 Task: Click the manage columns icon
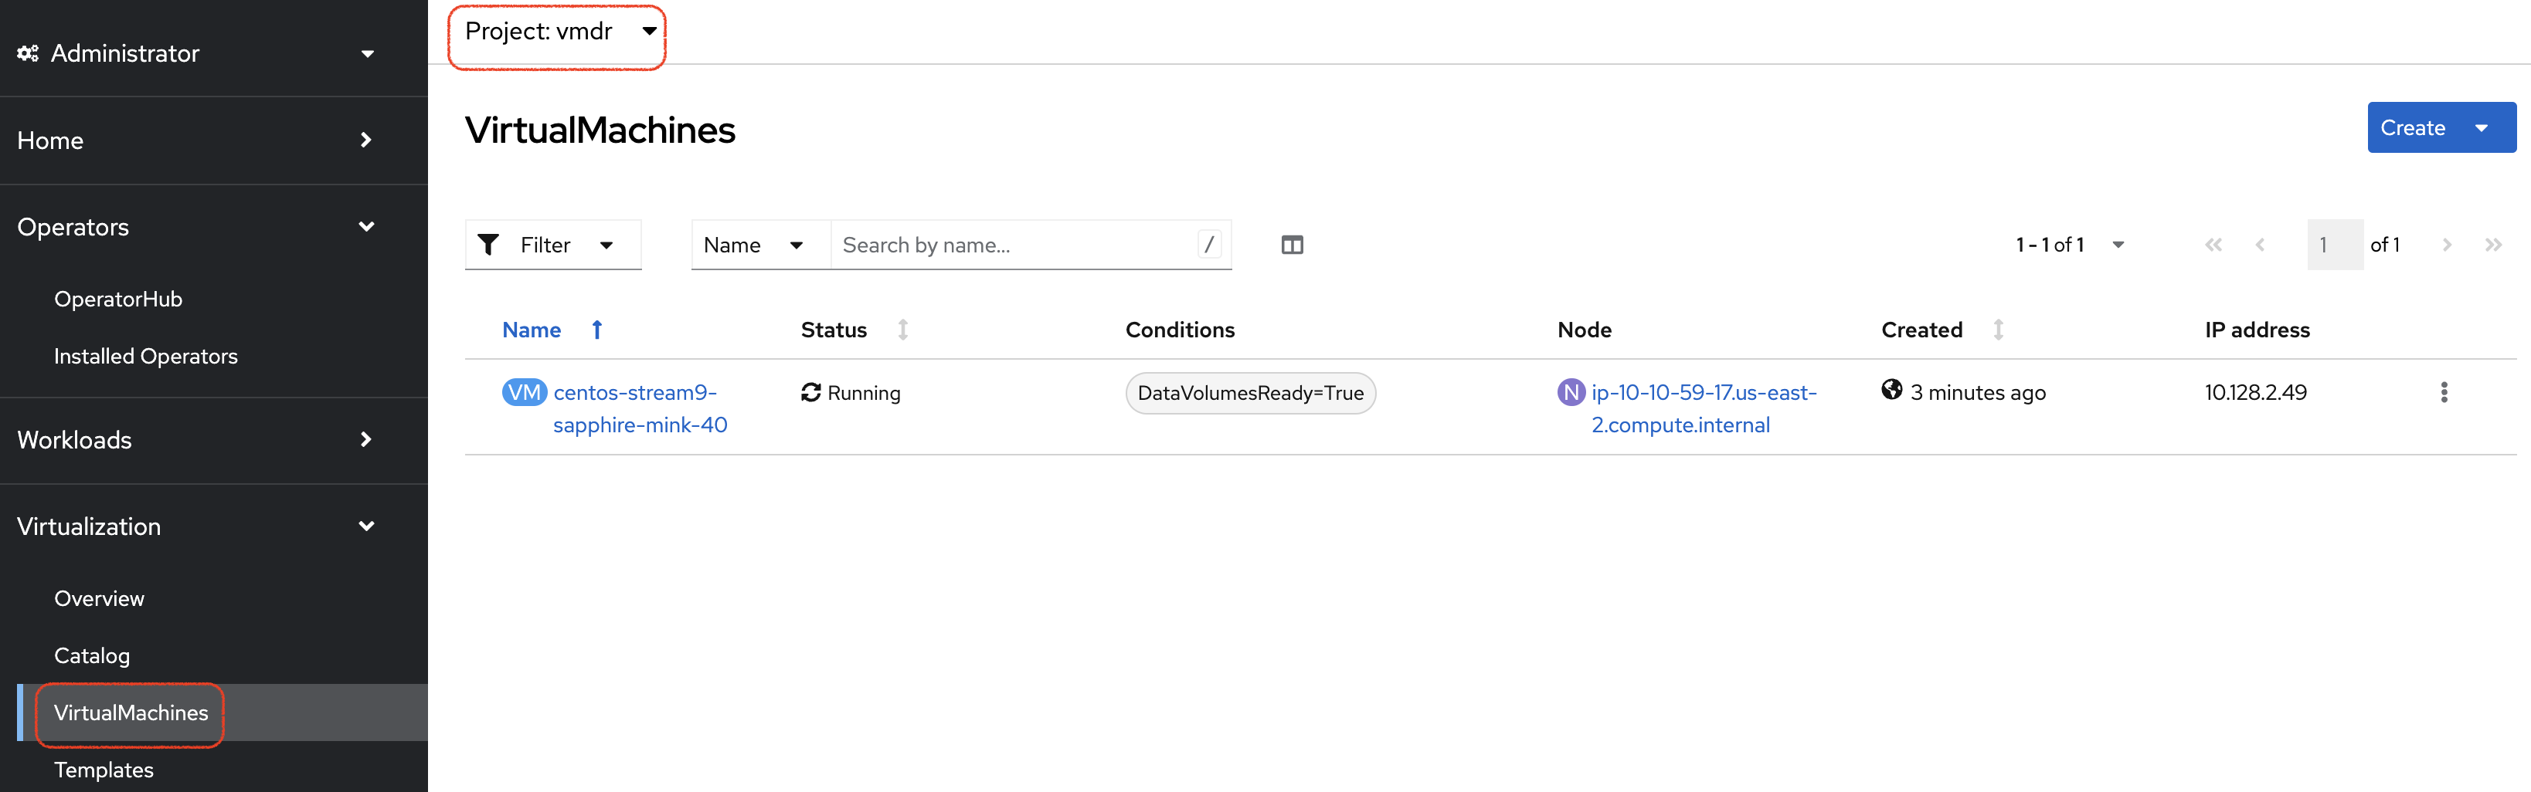click(1291, 245)
